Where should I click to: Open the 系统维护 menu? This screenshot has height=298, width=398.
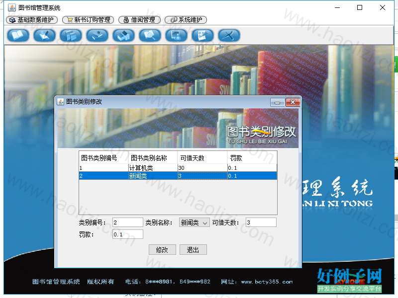(186, 20)
